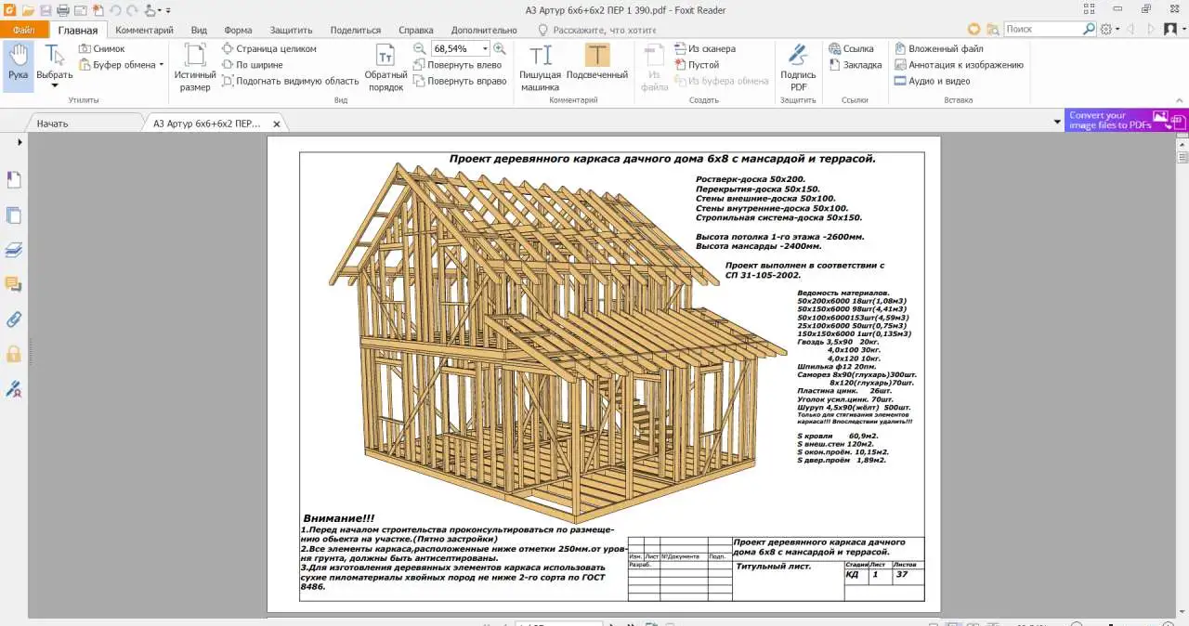Insert Аудио и видео
Image resolution: width=1189 pixels, height=626 pixels.
[933, 81]
